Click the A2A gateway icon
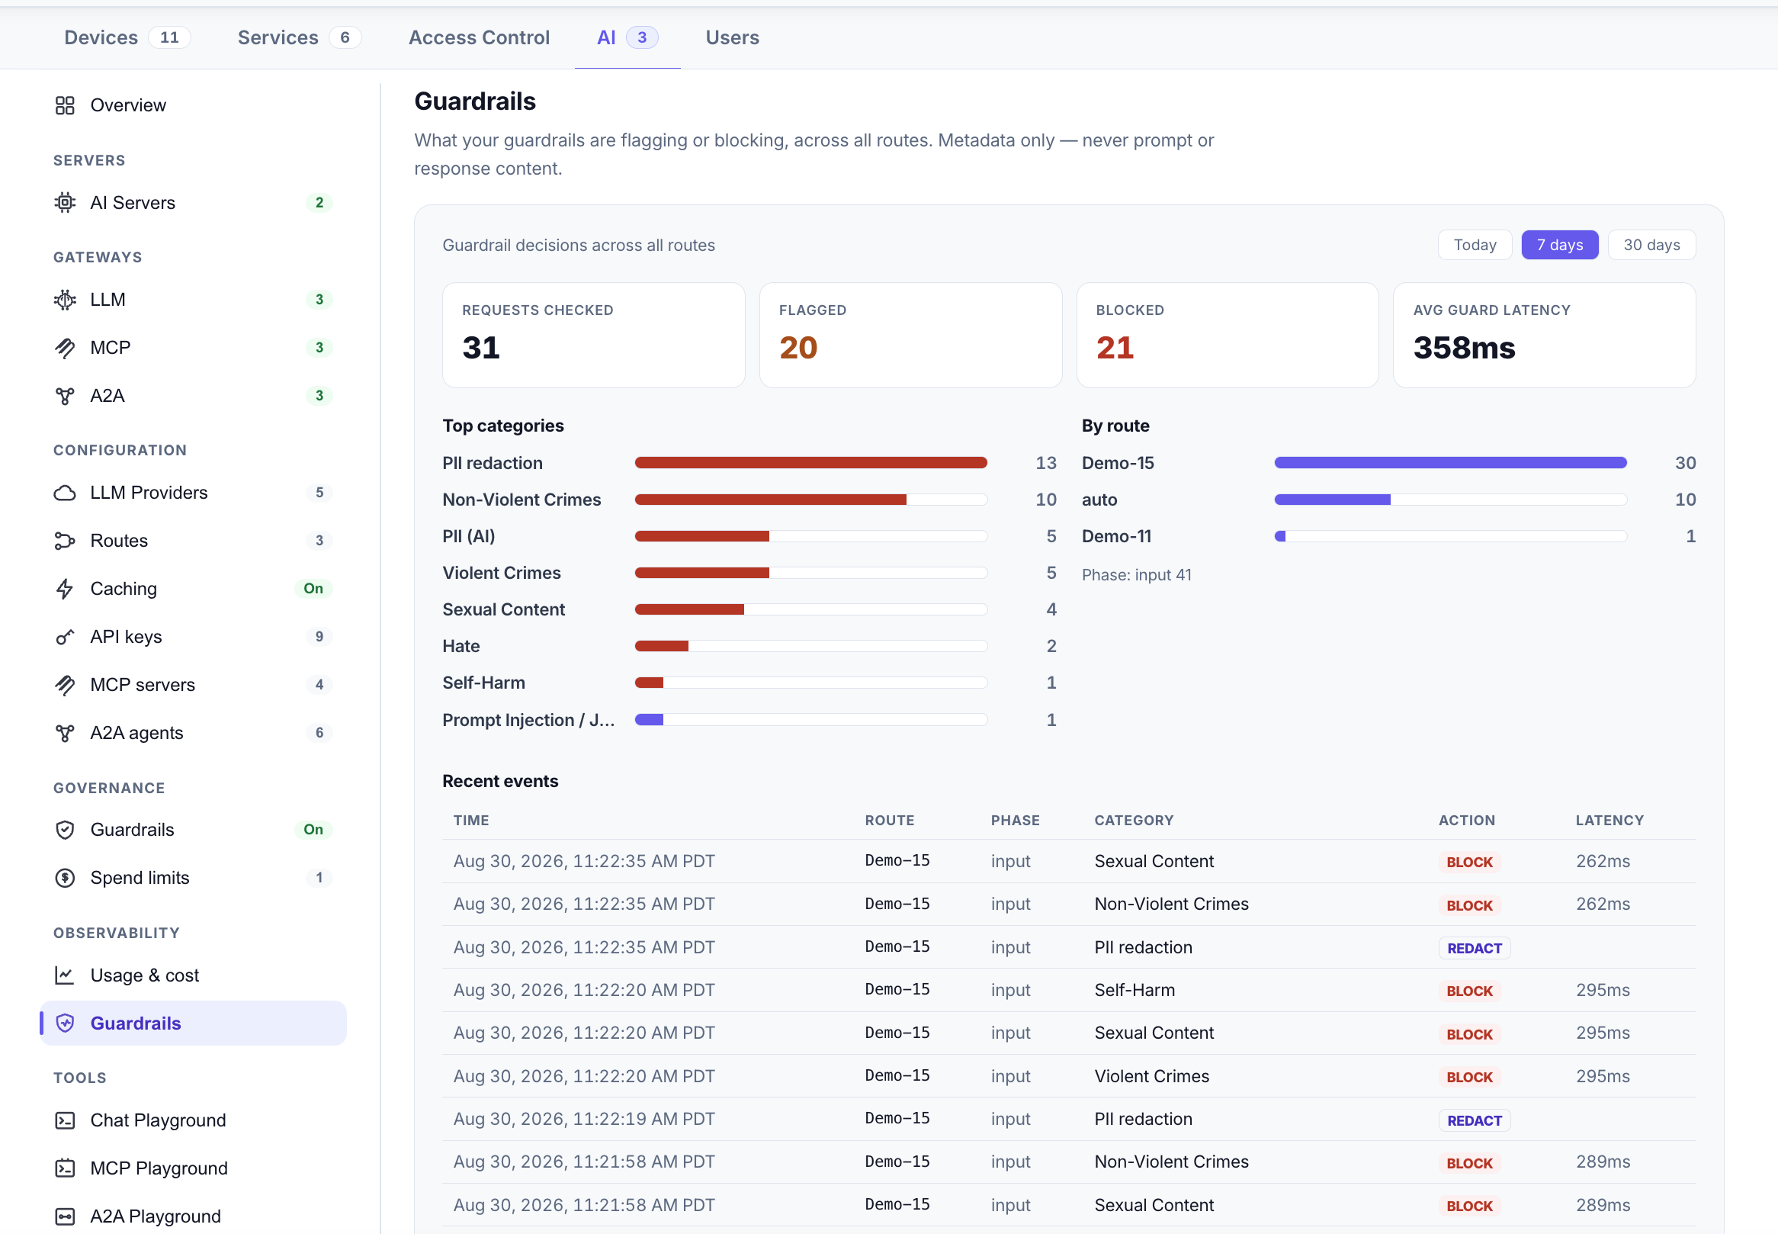 (x=65, y=396)
